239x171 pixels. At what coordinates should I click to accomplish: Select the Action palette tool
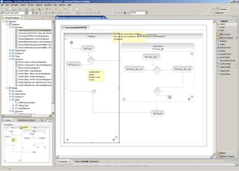pos(226,51)
